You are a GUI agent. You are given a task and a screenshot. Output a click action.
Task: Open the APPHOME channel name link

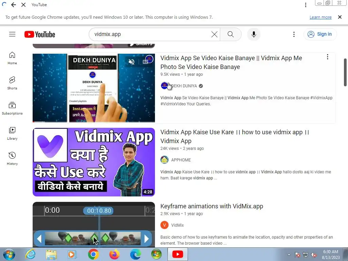[x=181, y=160]
